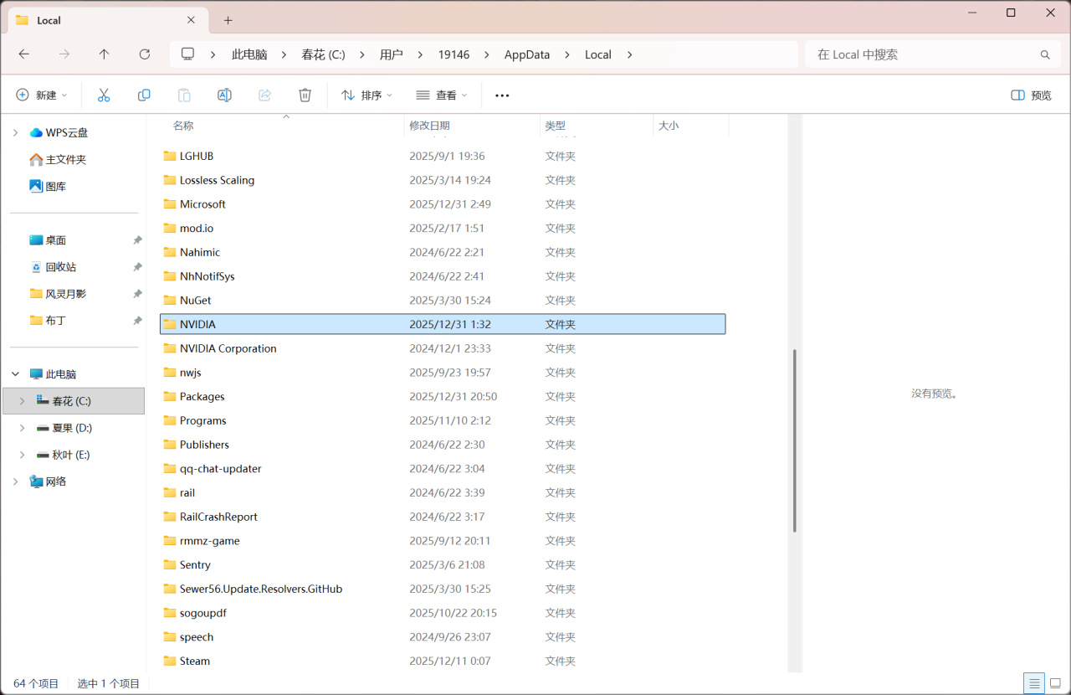The image size is (1071, 695).
Task: Click the Delete trash can icon
Action: 305,95
